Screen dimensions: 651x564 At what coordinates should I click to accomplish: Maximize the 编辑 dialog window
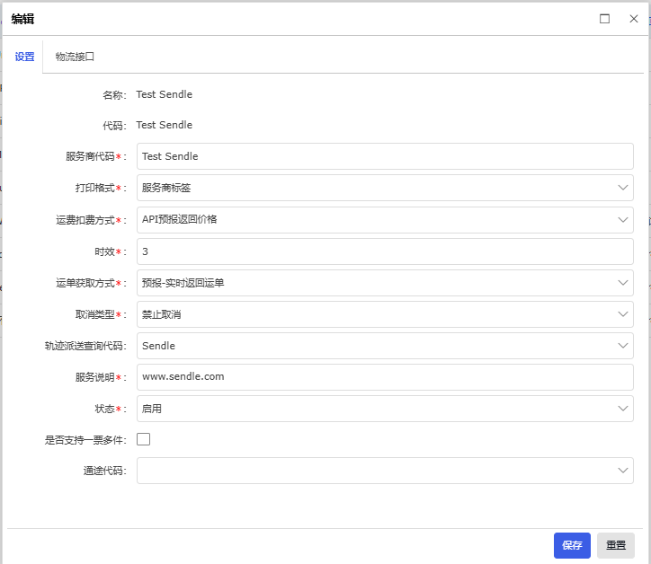pos(605,18)
